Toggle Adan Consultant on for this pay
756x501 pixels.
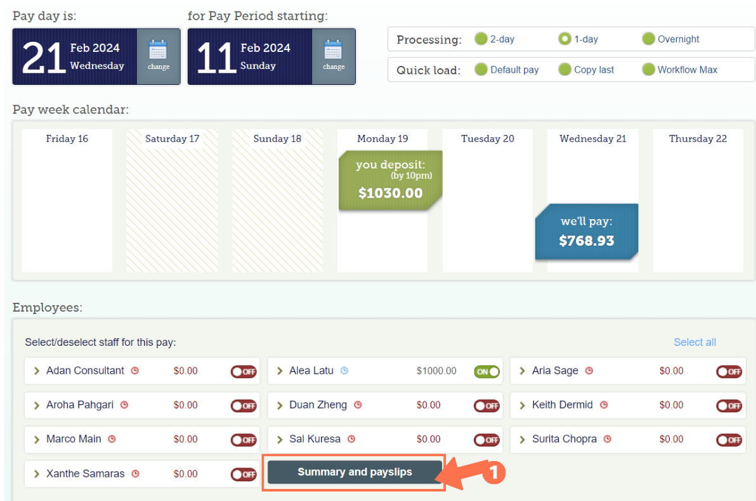(x=244, y=372)
